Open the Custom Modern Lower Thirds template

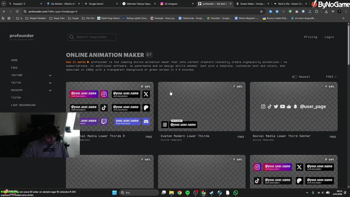[202, 106]
